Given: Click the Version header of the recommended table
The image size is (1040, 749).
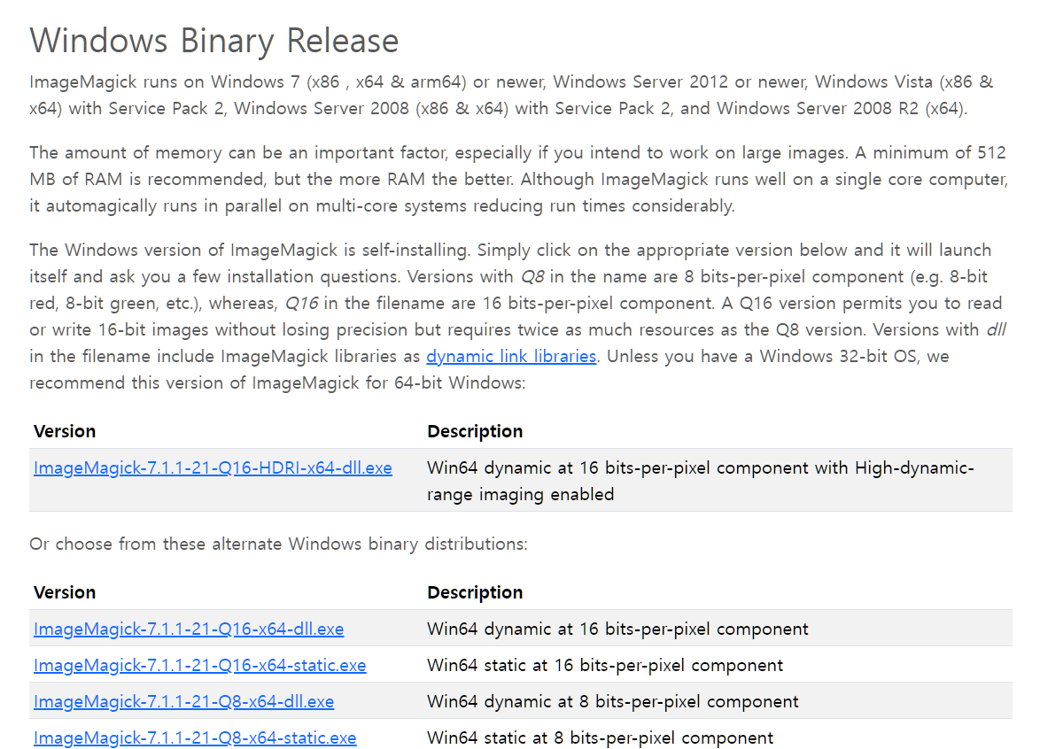Looking at the screenshot, I should (x=65, y=431).
